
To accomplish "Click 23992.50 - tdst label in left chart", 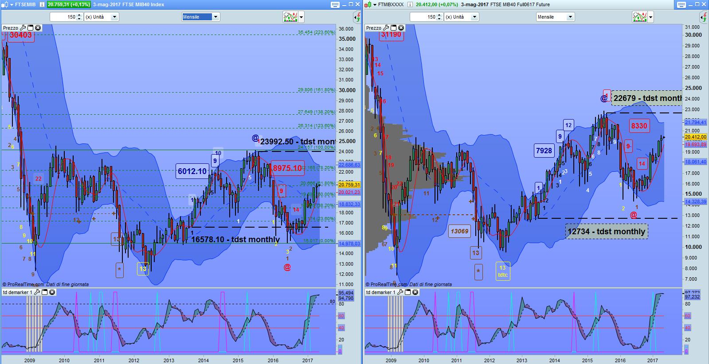I will pos(297,142).
